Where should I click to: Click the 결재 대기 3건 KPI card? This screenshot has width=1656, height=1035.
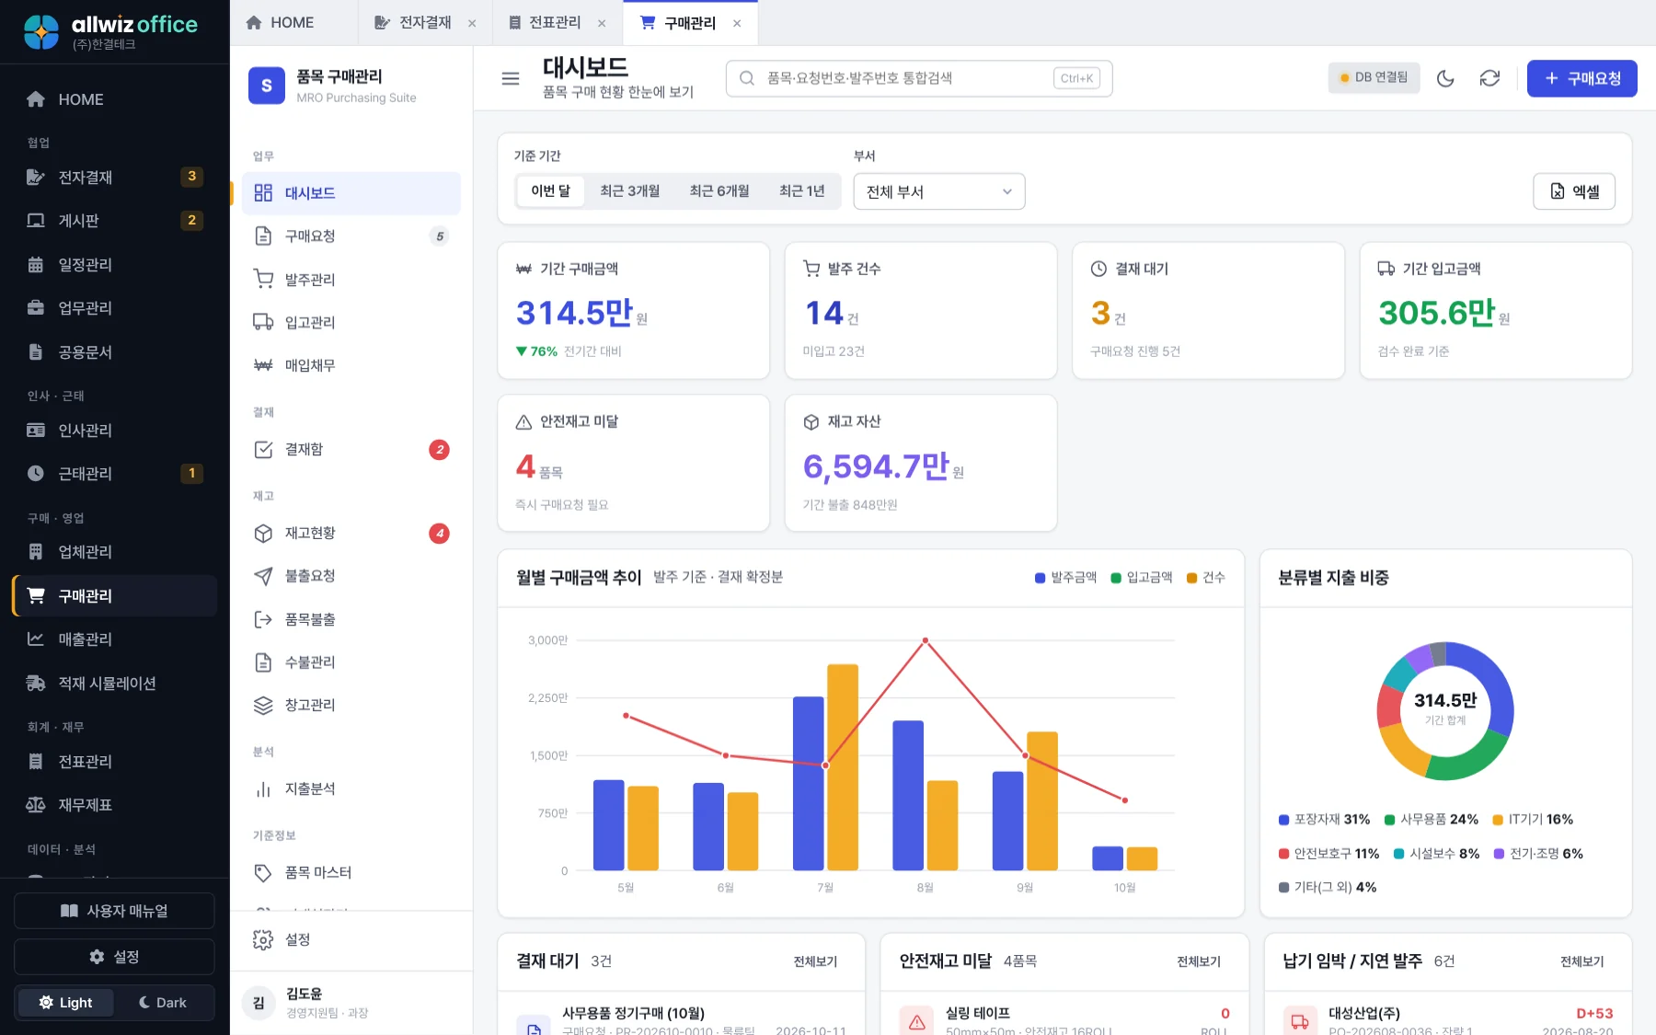[1208, 311]
